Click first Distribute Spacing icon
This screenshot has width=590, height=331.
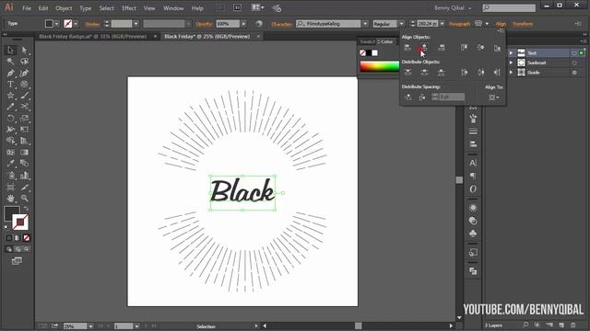[x=407, y=97]
